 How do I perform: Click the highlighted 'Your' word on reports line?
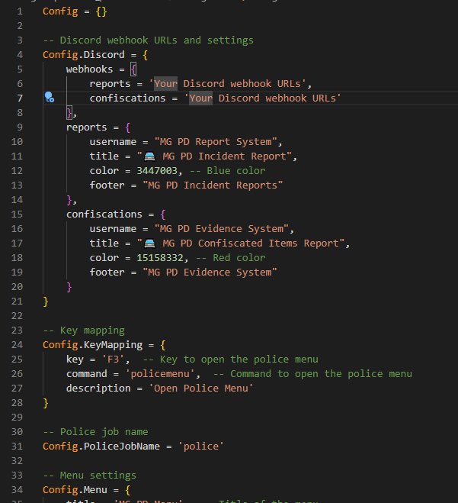[165, 84]
